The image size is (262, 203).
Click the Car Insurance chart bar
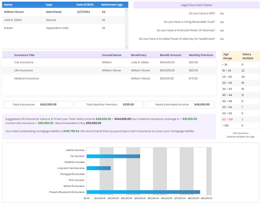coord(113,156)
